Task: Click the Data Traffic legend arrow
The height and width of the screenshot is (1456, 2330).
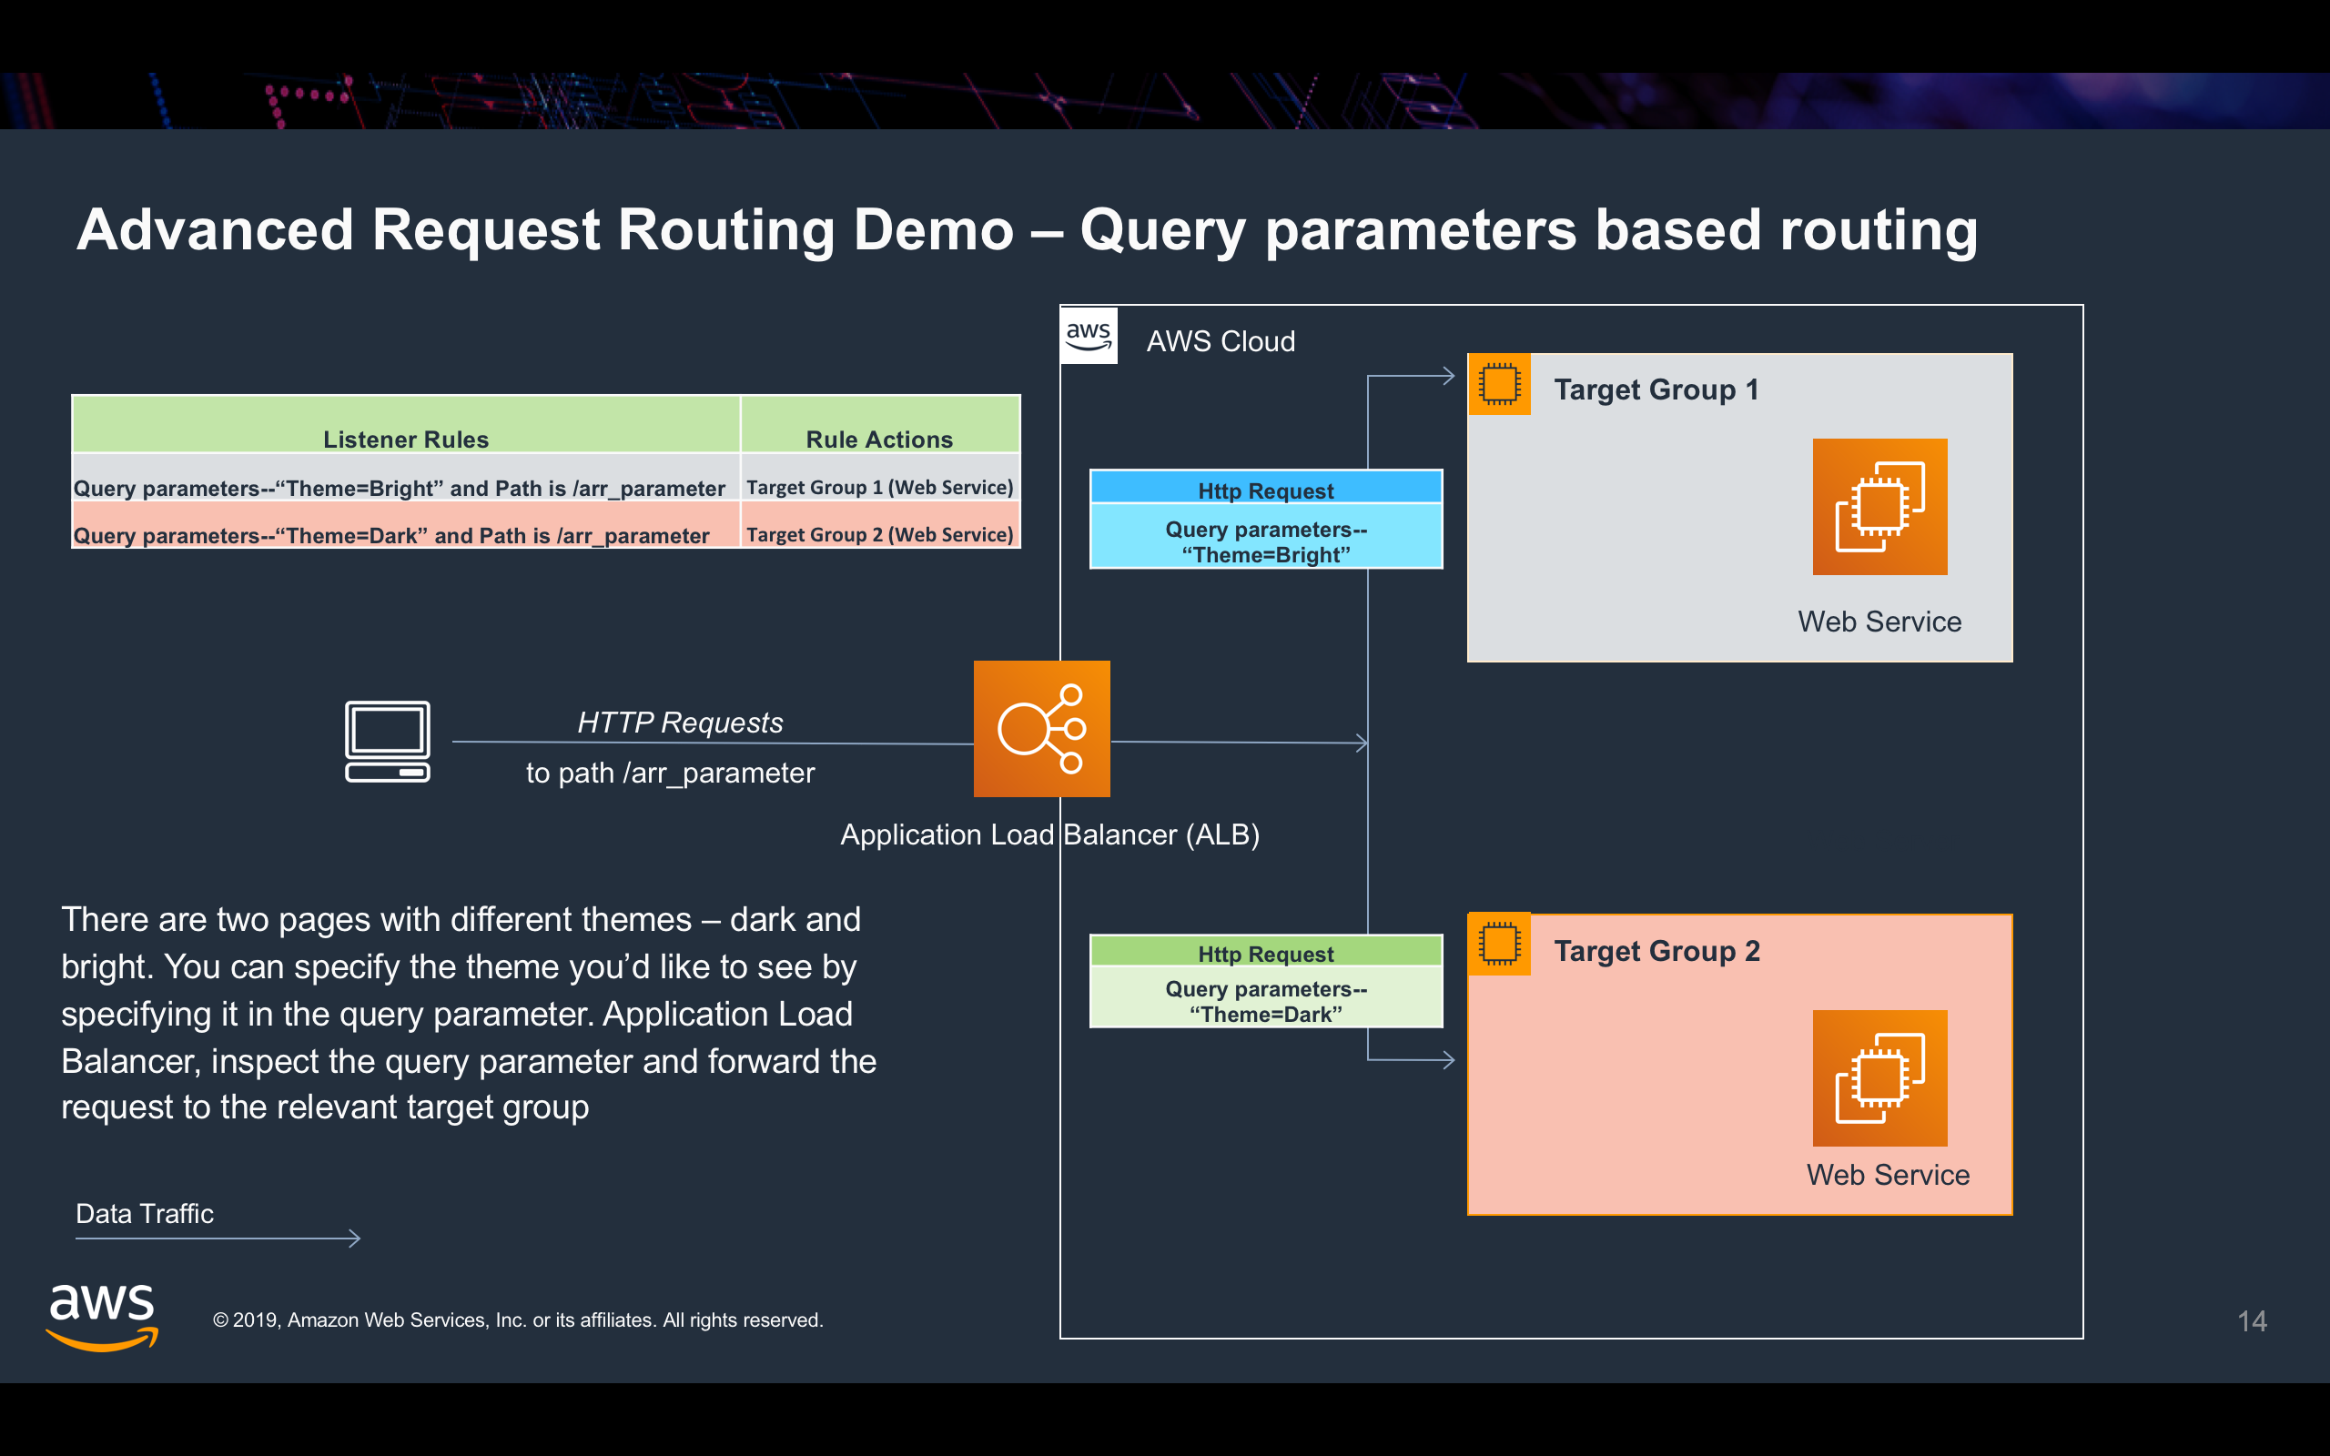Action: click(218, 1238)
